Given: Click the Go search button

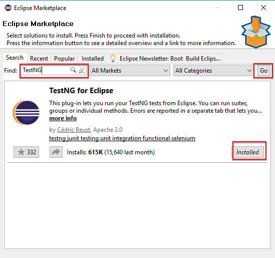Looking at the screenshot, I should (x=263, y=71).
